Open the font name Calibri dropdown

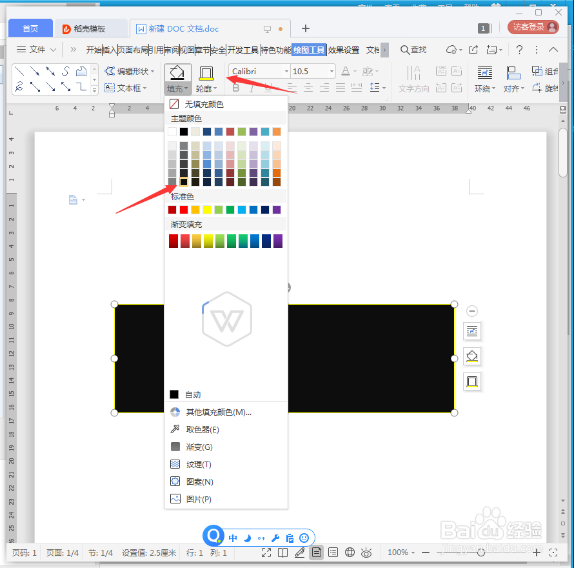click(286, 71)
